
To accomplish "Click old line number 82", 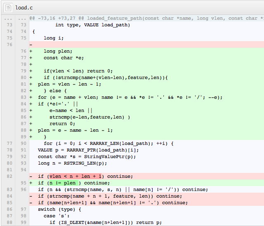I will (9, 176).
